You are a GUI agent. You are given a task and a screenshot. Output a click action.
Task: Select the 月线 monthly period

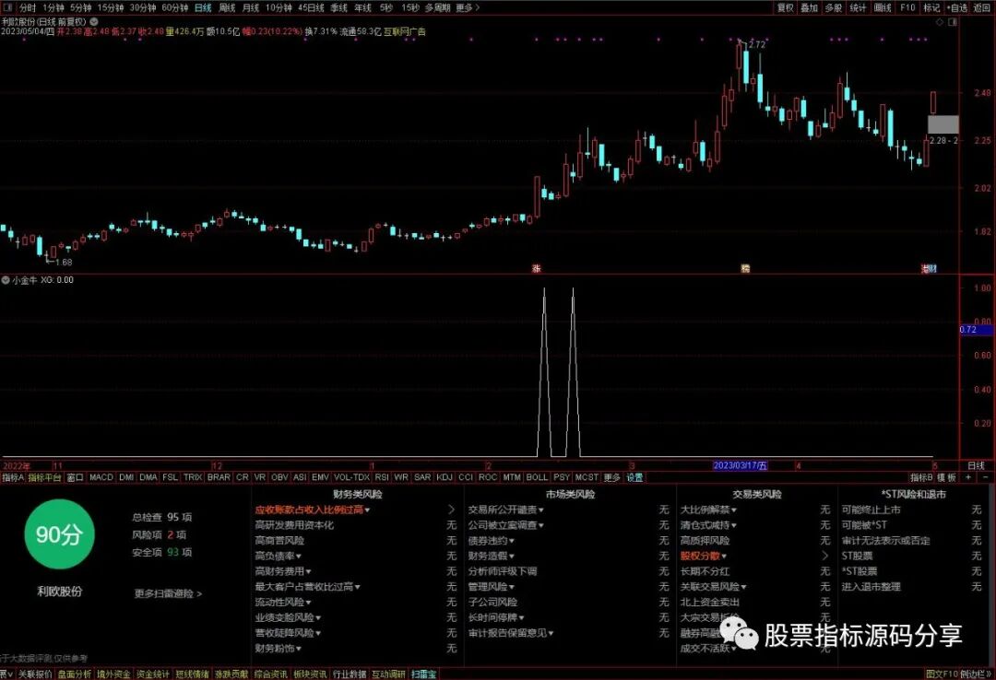point(251,7)
